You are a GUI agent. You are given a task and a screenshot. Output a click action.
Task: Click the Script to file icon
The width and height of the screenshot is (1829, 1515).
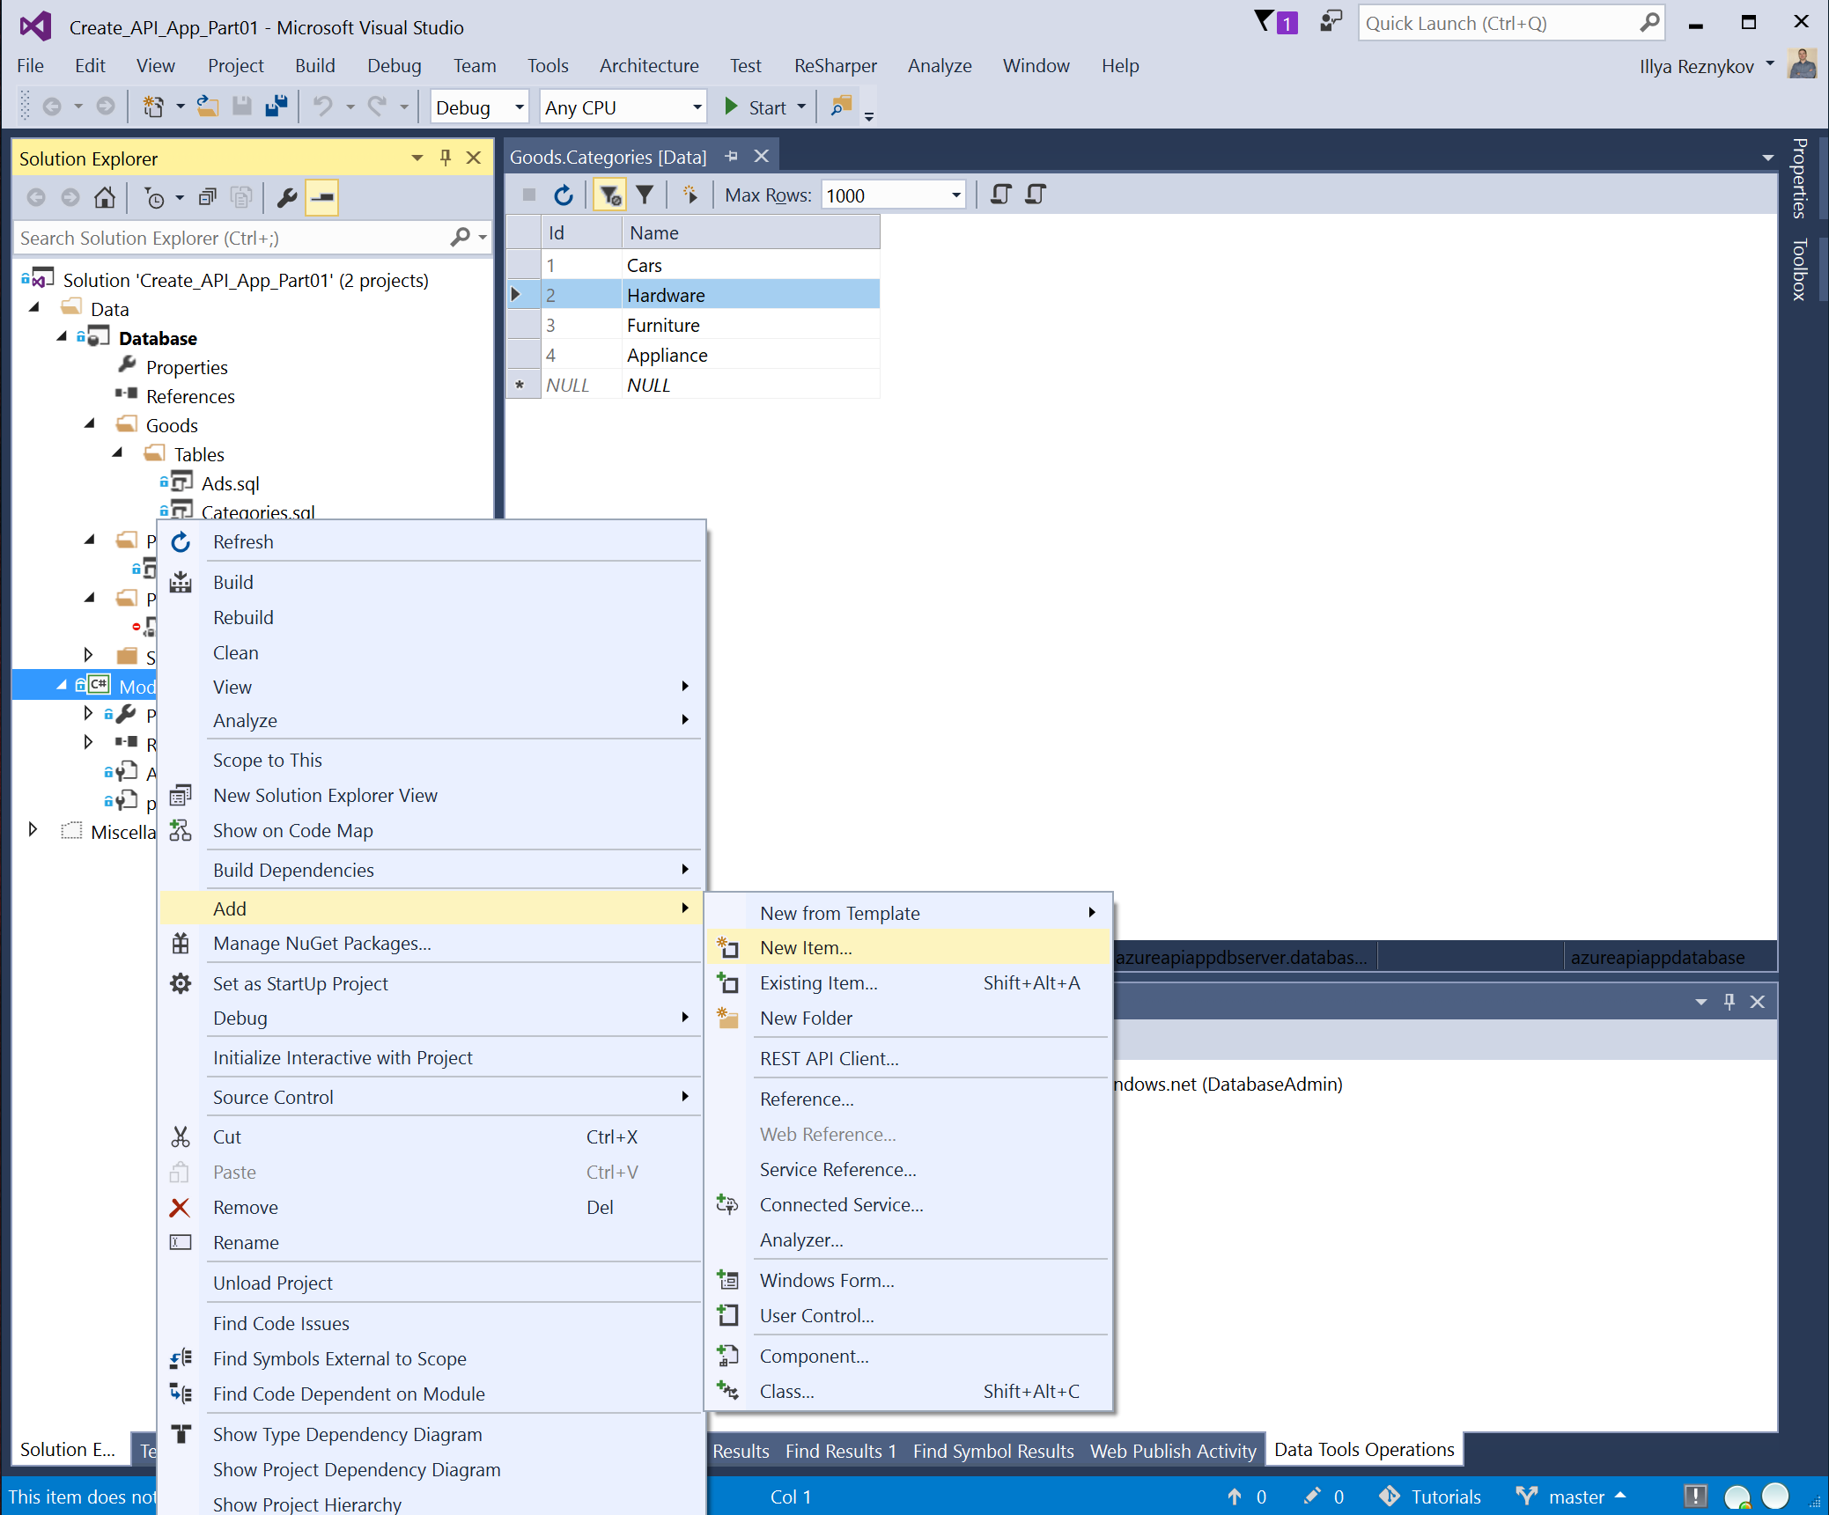1036,195
